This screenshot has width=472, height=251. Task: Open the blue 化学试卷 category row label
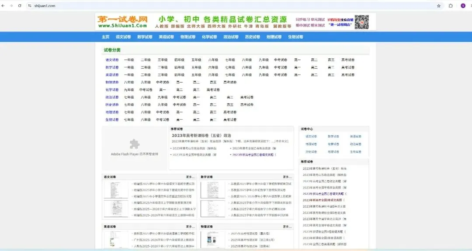112,89
